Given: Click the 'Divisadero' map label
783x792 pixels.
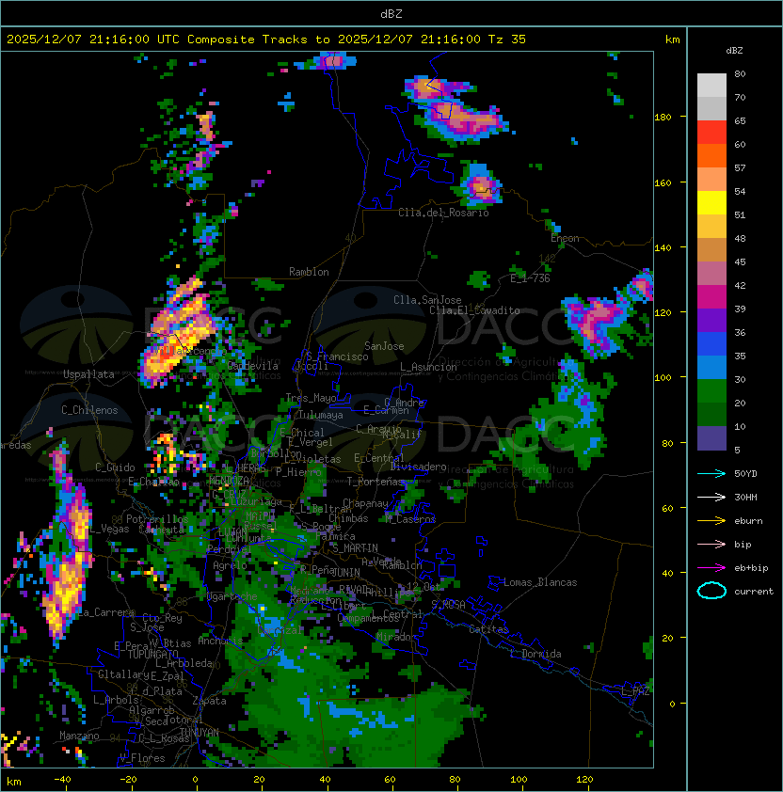Looking at the screenshot, I should [x=418, y=467].
